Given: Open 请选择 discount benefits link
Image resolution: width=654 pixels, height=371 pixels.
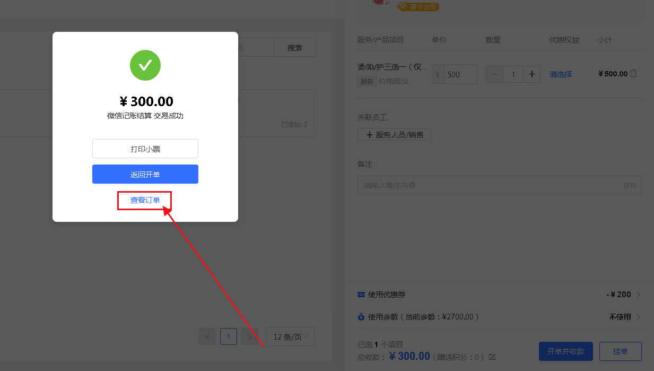Looking at the screenshot, I should click(x=561, y=74).
